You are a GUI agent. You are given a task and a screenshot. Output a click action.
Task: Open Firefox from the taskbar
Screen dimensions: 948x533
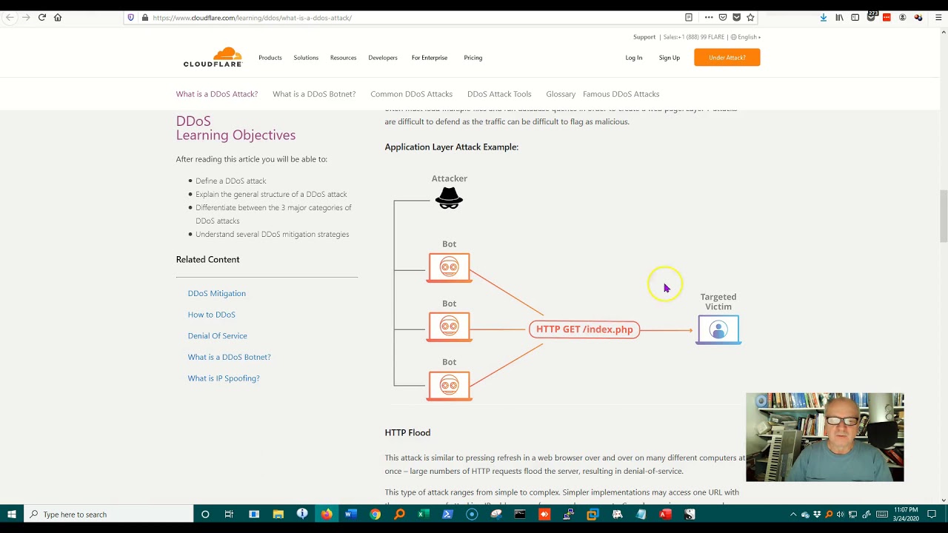pos(327,514)
